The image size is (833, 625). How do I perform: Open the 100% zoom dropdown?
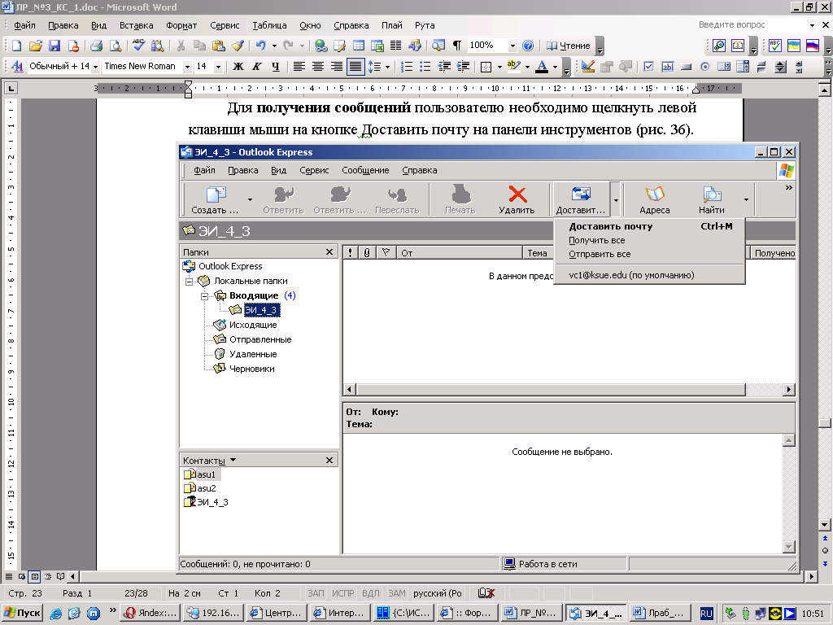[512, 46]
